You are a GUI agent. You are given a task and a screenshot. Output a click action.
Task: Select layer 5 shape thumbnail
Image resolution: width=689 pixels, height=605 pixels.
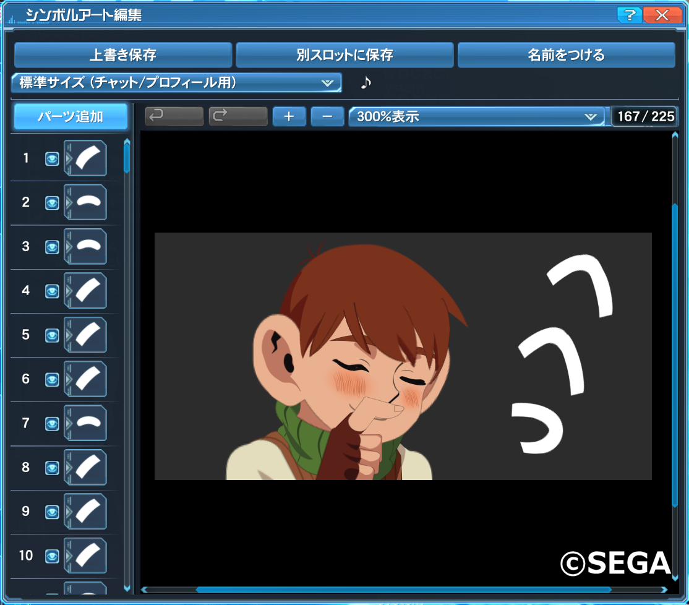click(86, 335)
